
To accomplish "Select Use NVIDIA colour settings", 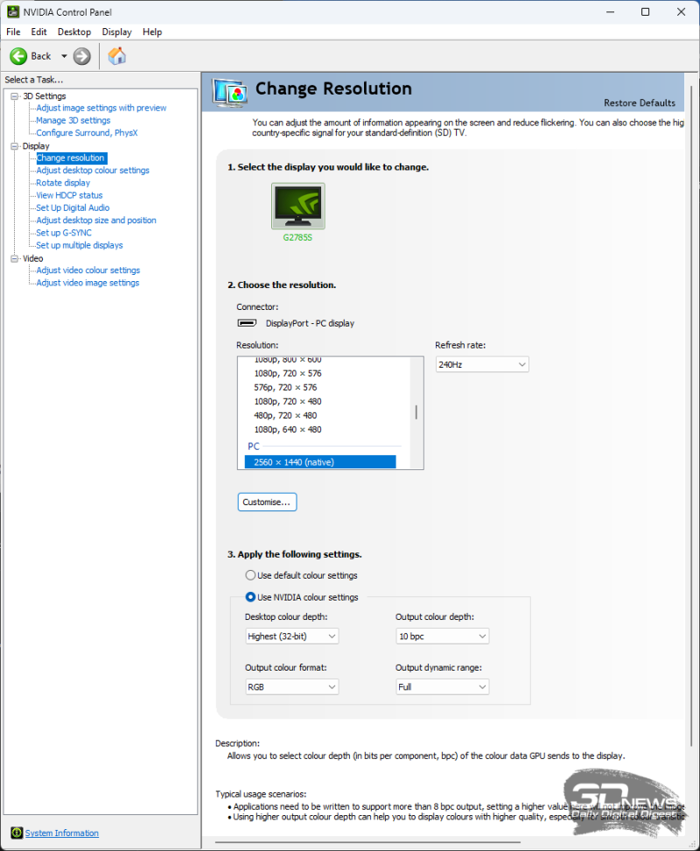I will pos(250,597).
